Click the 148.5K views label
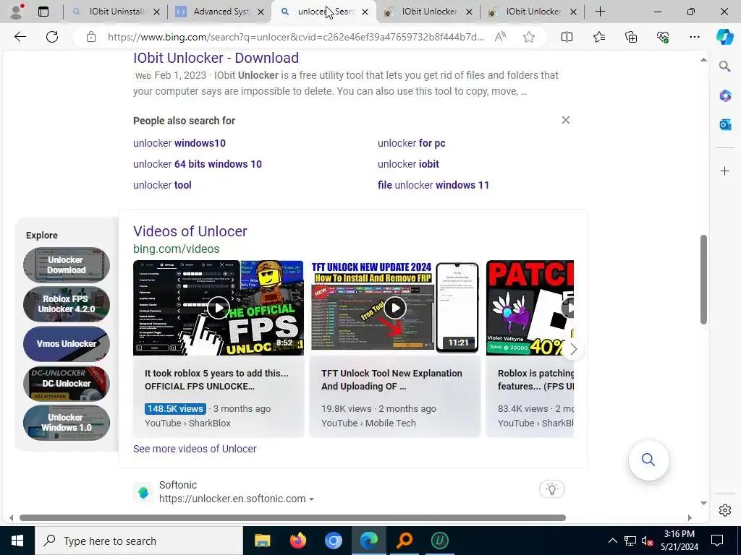The image size is (741, 555). pyautogui.click(x=175, y=409)
